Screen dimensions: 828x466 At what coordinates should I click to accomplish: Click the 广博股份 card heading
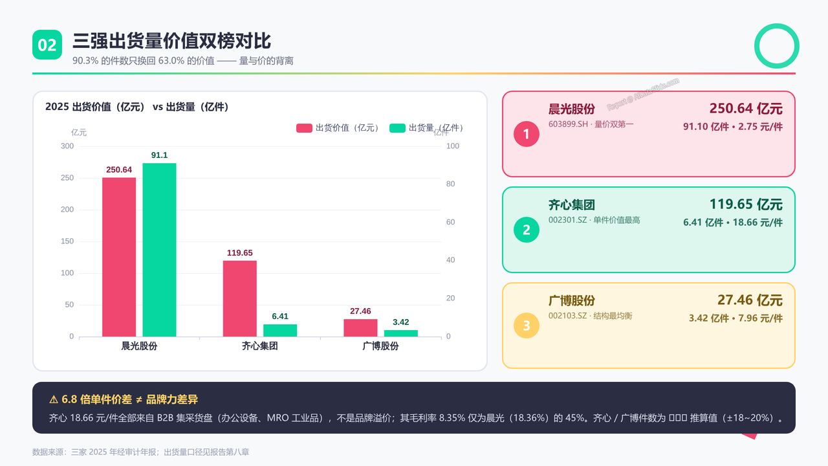[572, 301]
